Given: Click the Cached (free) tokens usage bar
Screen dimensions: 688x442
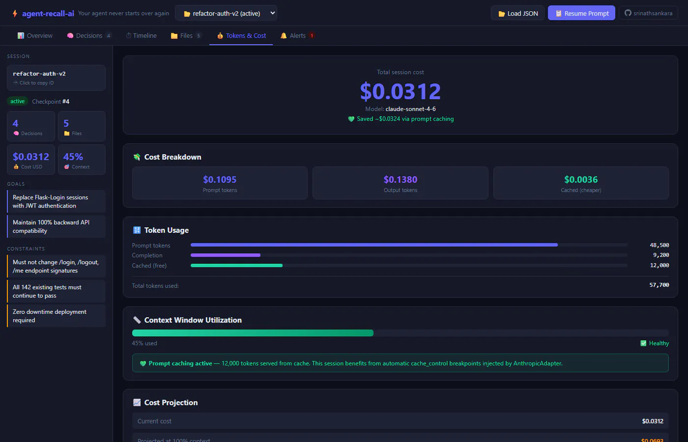Looking at the screenshot, I should pyautogui.click(x=409, y=265).
